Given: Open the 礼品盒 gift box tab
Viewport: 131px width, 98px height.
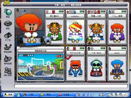Looking at the screenshot, I should [65, 95].
